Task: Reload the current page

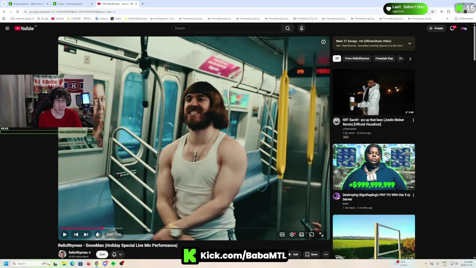Action: coord(17,12)
